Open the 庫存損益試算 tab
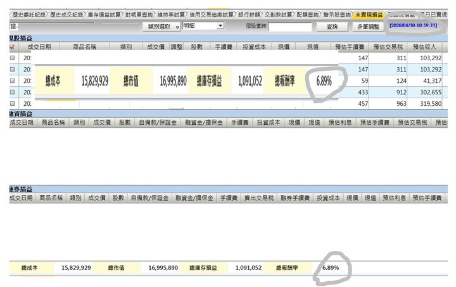 point(104,15)
